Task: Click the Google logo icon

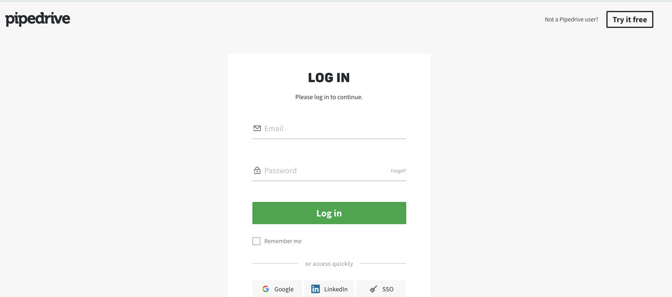Action: coord(266,289)
